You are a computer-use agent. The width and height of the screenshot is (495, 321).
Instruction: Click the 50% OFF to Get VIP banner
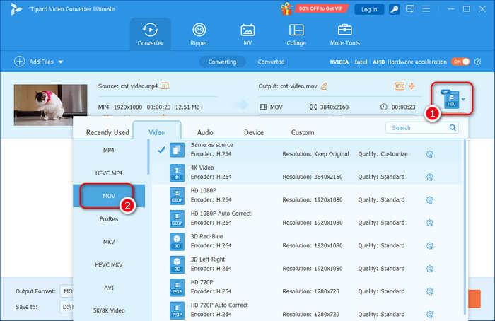click(321, 8)
